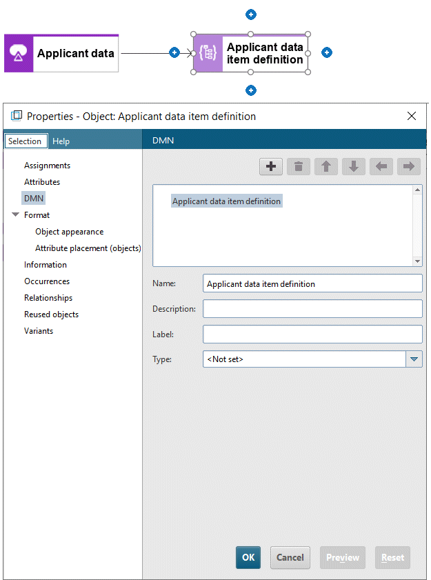Click the left arrow outdent button
Screen dimensions: 431x580
coord(381,166)
